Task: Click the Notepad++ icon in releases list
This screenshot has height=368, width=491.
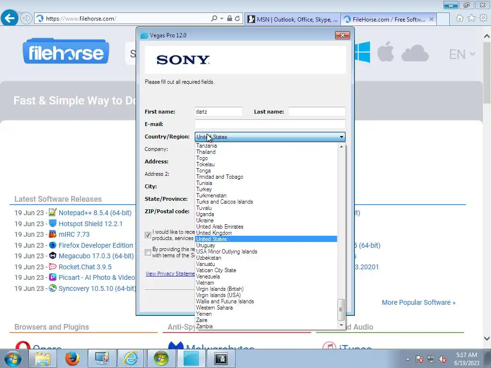Action: 53,212
